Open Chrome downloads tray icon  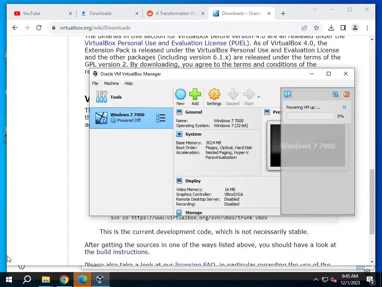click(x=331, y=28)
